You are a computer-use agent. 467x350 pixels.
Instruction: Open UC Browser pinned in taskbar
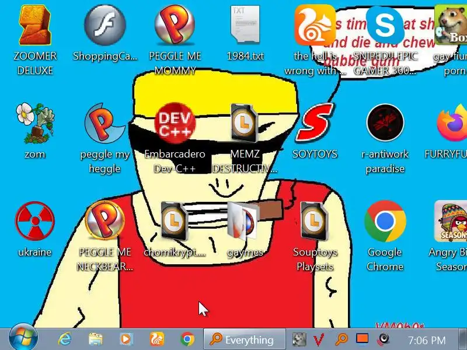(157, 339)
